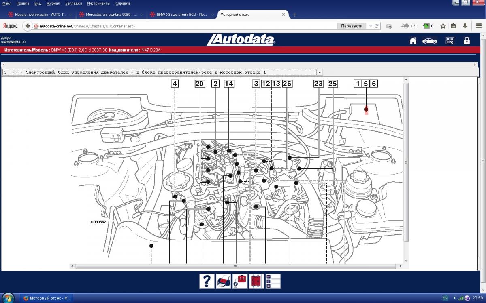Click component label 23 on diagram

(319, 84)
